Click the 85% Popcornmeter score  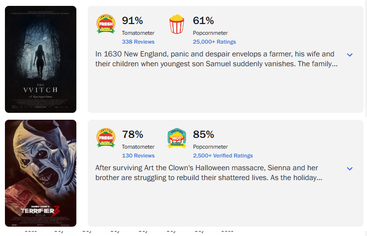pos(203,134)
